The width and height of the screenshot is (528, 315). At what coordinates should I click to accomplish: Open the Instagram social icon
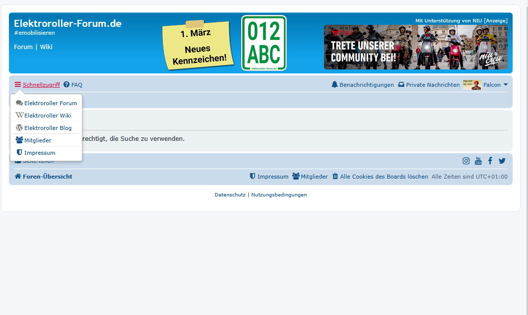[466, 161]
